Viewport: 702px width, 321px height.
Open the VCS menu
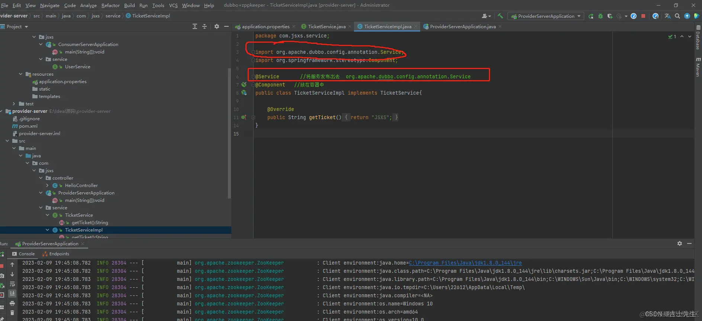click(x=173, y=5)
